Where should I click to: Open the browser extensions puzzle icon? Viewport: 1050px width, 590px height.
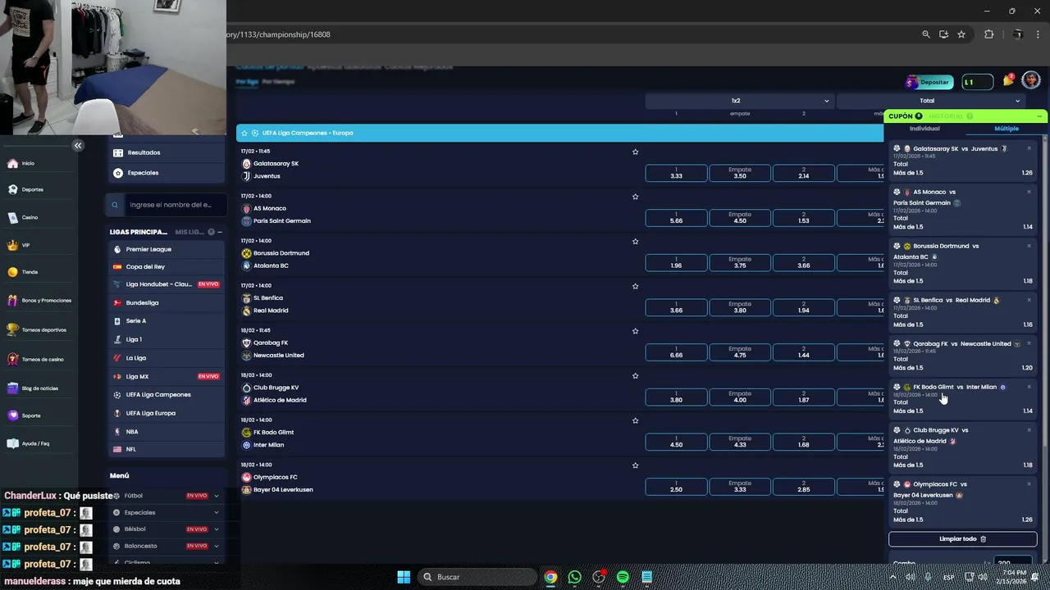click(988, 34)
